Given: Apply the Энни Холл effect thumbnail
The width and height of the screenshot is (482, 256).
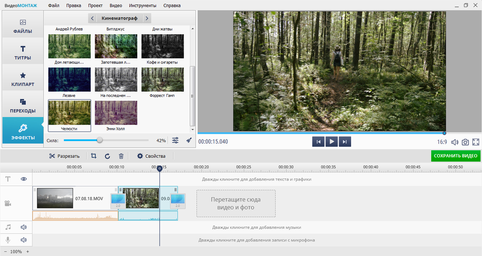Looking at the screenshot, I should pyautogui.click(x=116, y=113).
